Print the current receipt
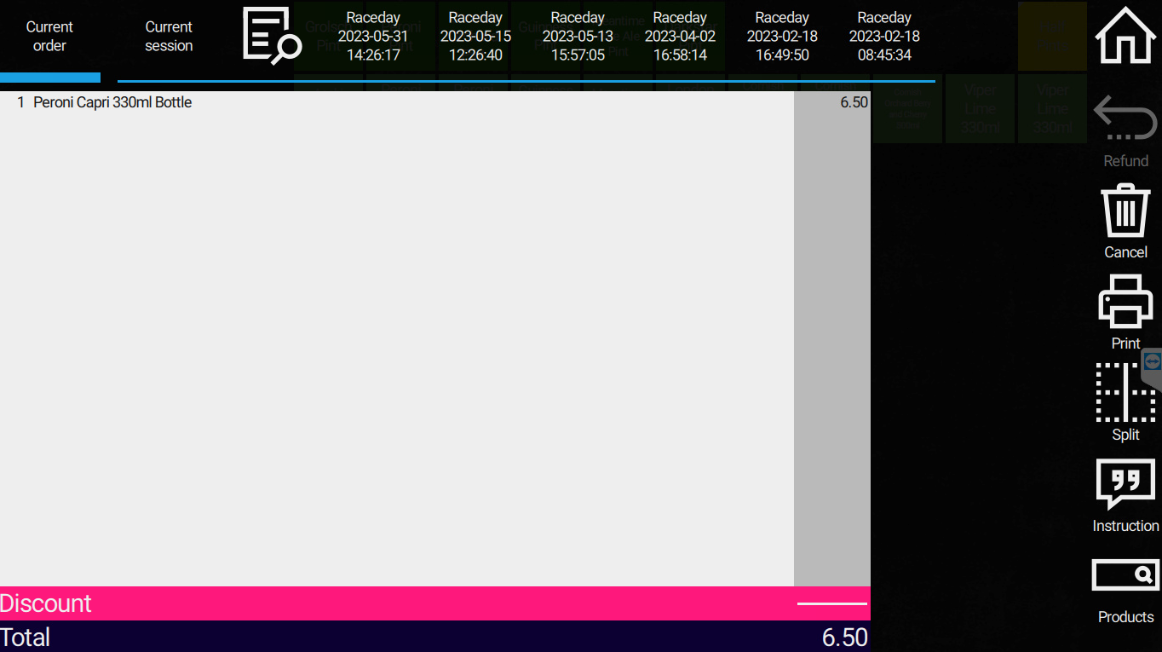This screenshot has width=1162, height=652. point(1125,302)
